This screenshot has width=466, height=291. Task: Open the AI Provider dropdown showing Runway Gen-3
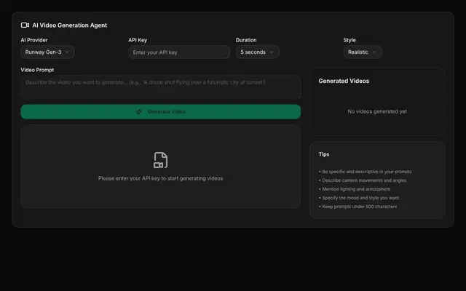pyautogui.click(x=47, y=52)
